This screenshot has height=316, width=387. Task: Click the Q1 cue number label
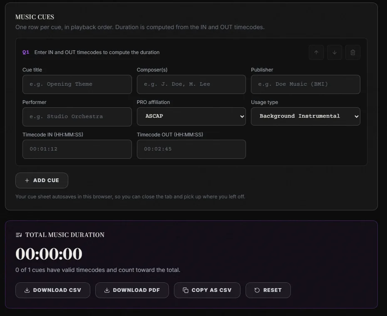click(26, 52)
